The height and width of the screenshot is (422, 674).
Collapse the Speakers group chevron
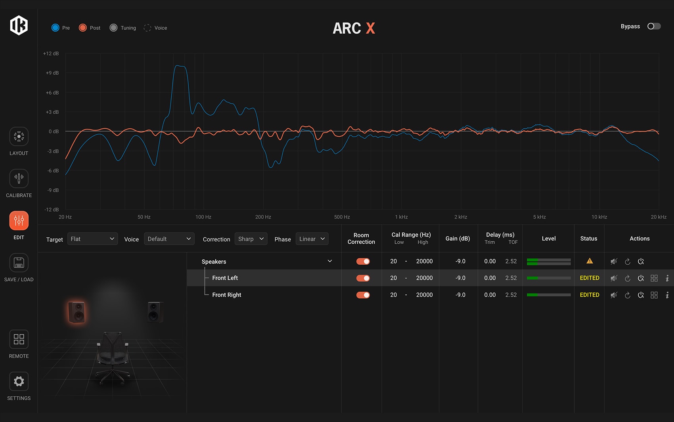[329, 261]
